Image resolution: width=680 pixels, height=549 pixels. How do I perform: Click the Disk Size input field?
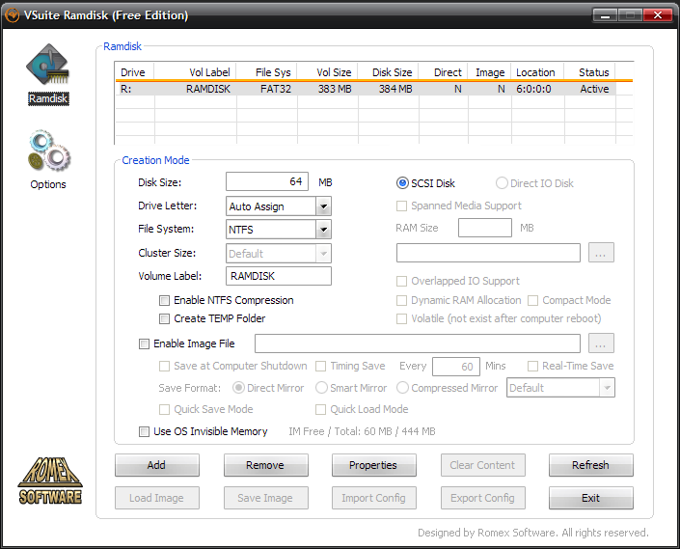pos(267,181)
